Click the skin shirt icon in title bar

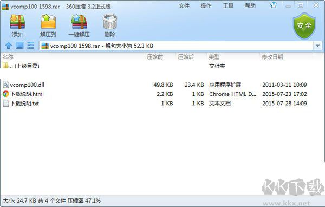point(274,5)
